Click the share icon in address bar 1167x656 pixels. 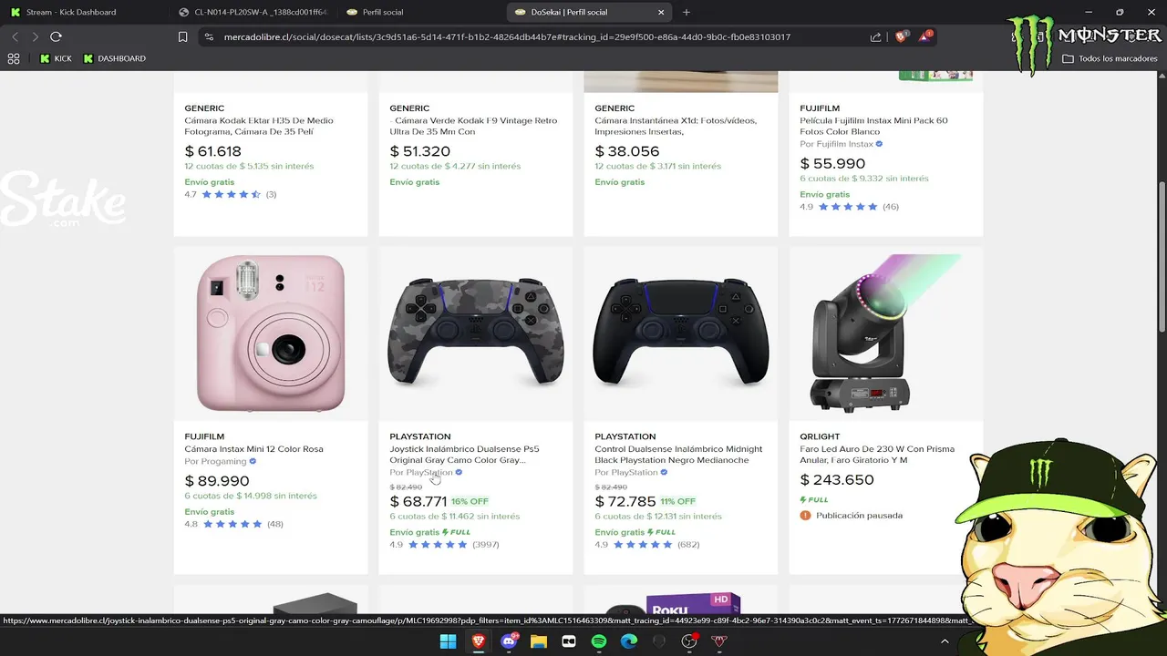tap(876, 37)
